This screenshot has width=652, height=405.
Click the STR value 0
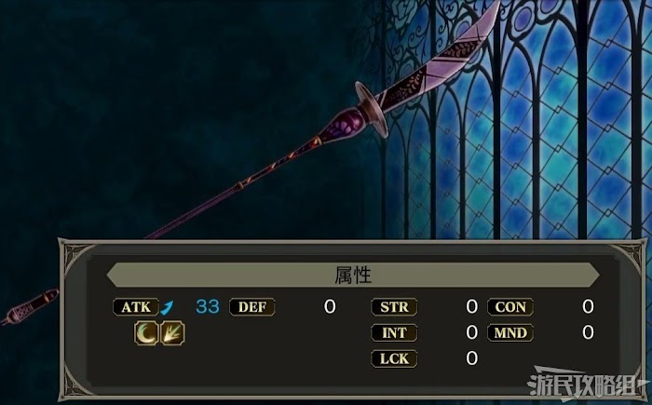point(472,307)
